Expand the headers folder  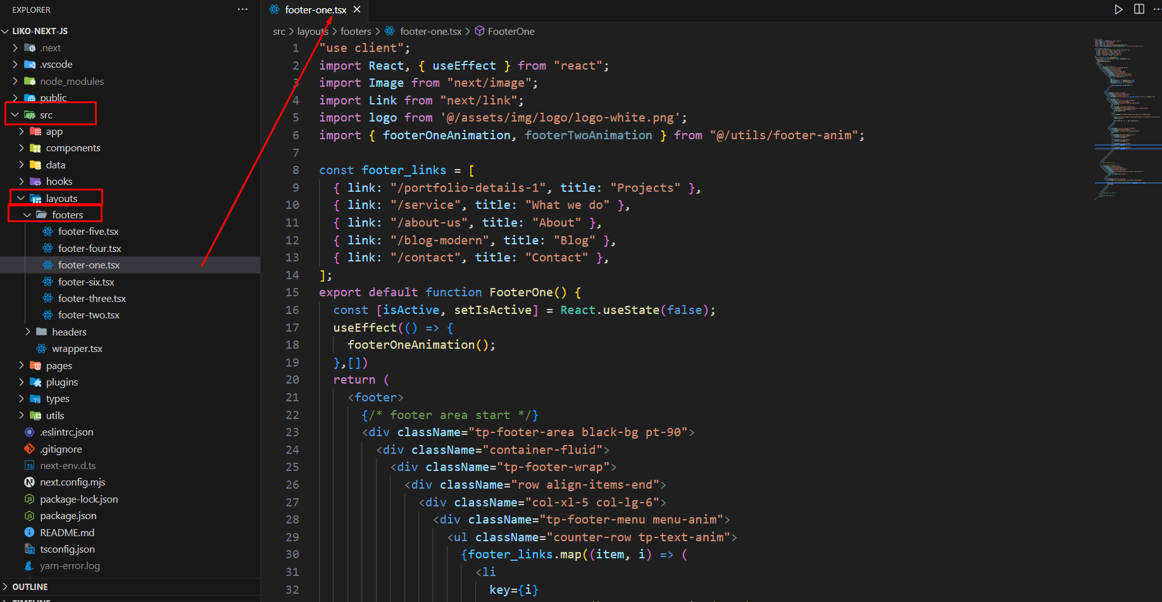tap(27, 332)
